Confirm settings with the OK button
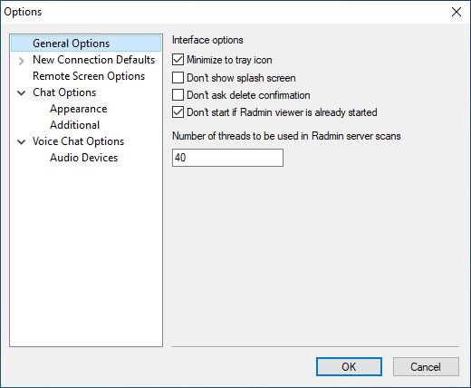 click(x=349, y=367)
